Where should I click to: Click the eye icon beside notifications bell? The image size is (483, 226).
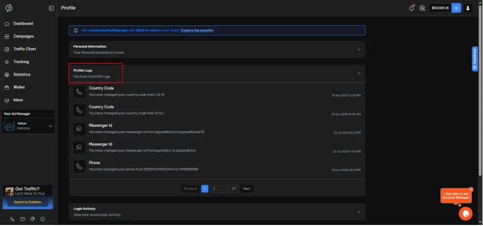(x=422, y=8)
